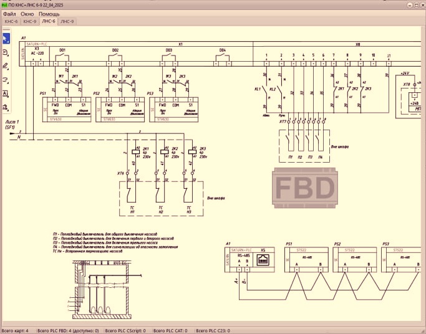426x334 pixels.
Task: Select the arrow pointer tool
Action: click(x=6, y=39)
